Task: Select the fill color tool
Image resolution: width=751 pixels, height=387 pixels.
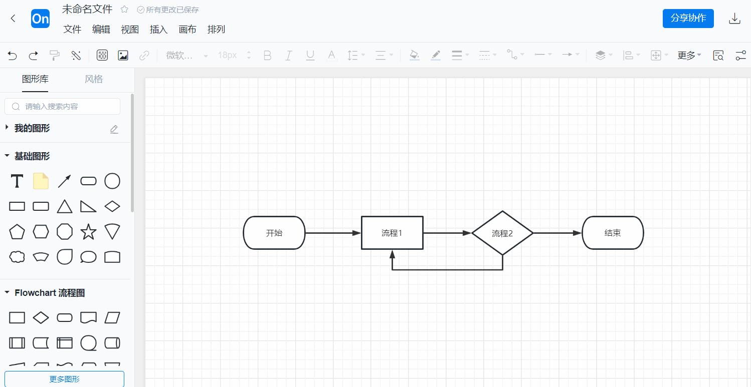Action: [414, 55]
